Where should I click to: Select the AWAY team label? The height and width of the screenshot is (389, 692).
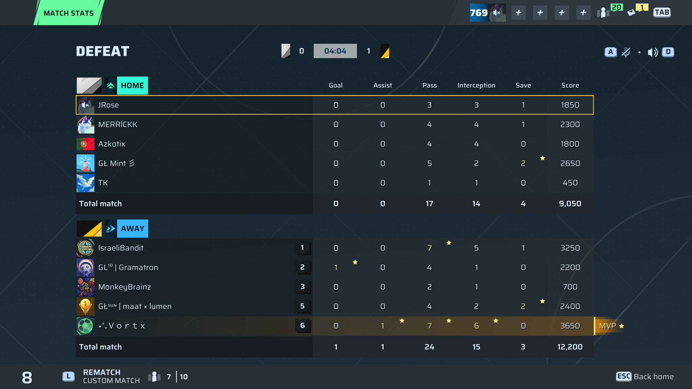click(x=133, y=228)
